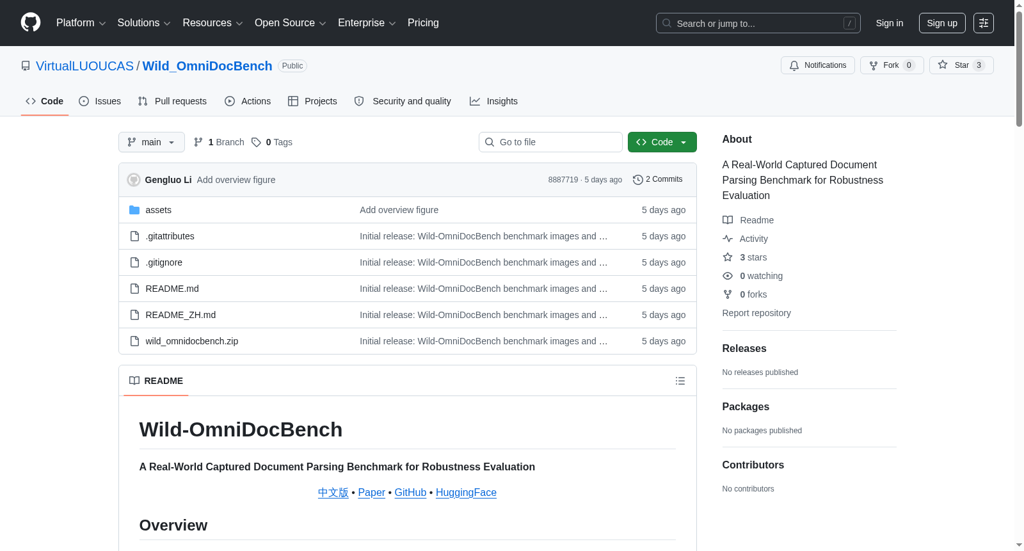Screen dimensions: 1024x551
Task: Expand the Enterprise menu
Action: tap(367, 23)
